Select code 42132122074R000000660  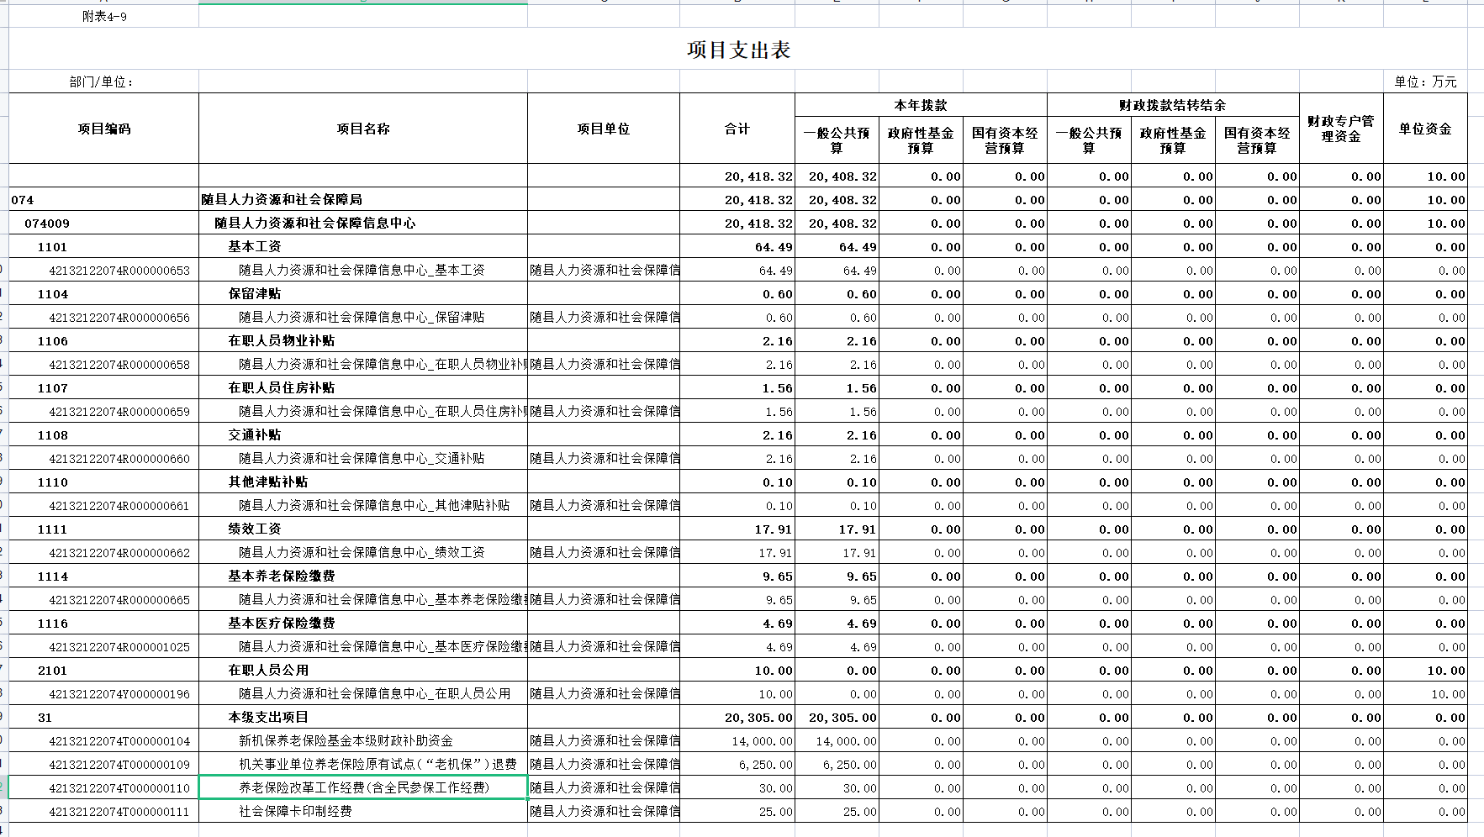click(104, 459)
